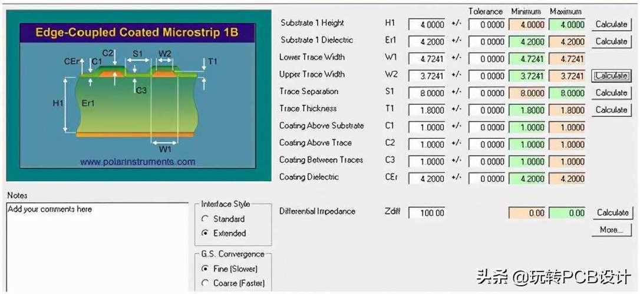
Task: Edit the H1 substrate height field
Action: pos(427,25)
